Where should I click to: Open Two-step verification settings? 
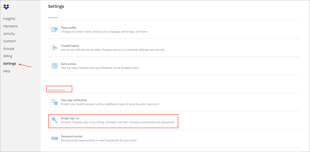pos(74,100)
